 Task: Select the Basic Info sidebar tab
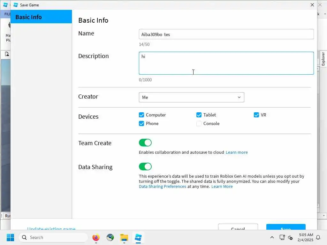tap(41, 17)
